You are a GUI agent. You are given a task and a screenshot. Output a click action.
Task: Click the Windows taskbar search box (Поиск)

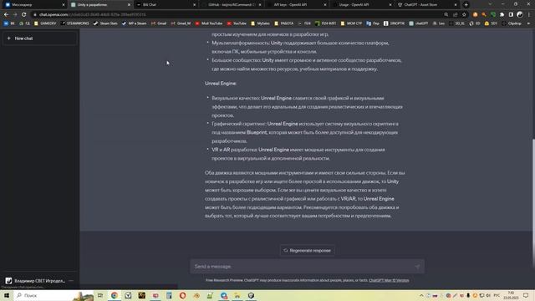pos(53,295)
